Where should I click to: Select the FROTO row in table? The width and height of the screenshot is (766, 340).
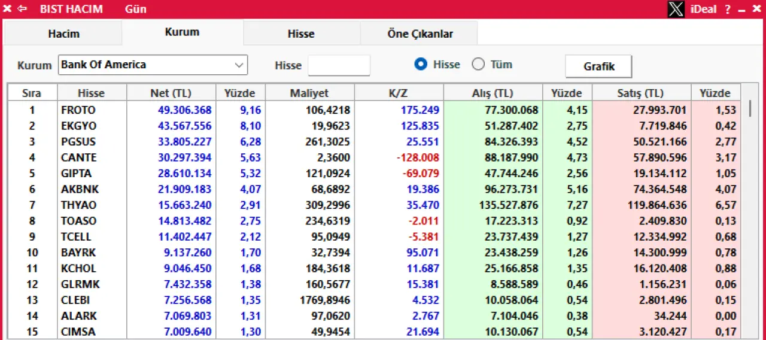[x=78, y=110]
